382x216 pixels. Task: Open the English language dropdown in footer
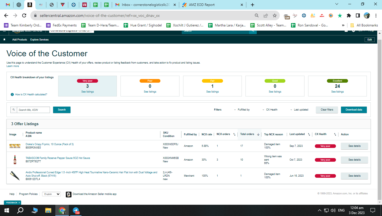[51, 194]
